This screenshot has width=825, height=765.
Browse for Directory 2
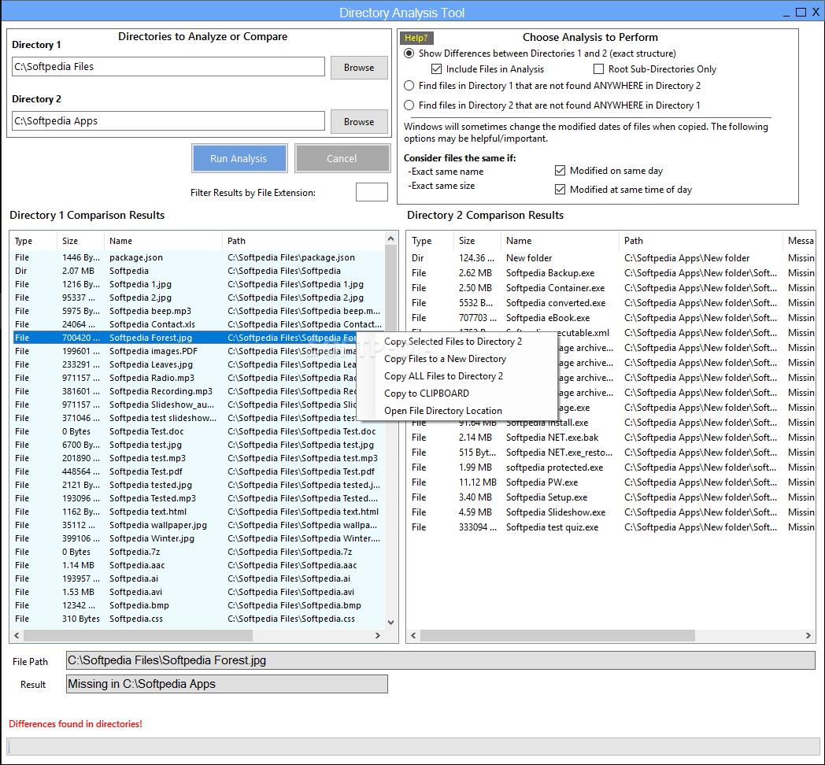[359, 121]
